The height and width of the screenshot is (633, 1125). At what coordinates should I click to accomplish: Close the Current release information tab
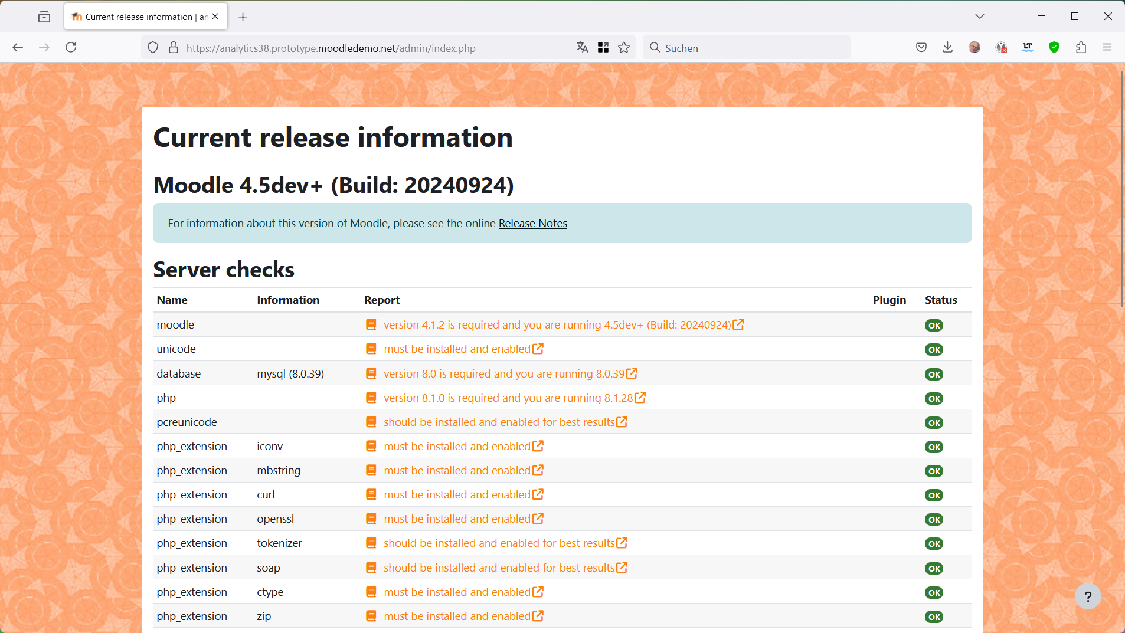point(215,17)
